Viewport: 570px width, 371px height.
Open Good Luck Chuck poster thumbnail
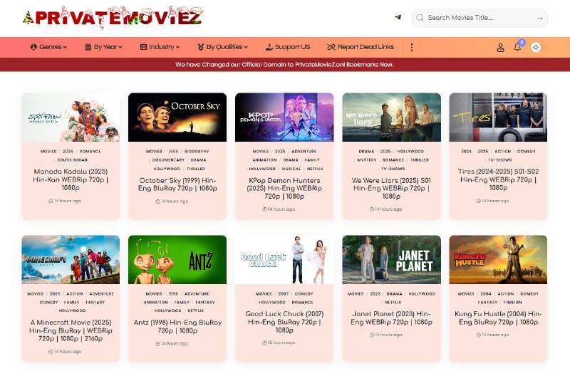[284, 259]
